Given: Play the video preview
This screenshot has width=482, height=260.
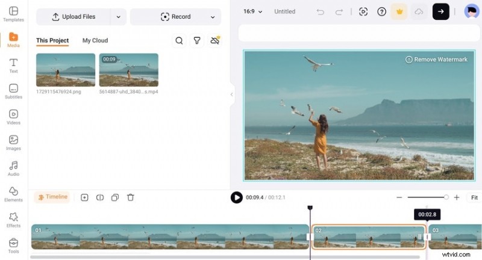Looking at the screenshot, I should coord(237,197).
